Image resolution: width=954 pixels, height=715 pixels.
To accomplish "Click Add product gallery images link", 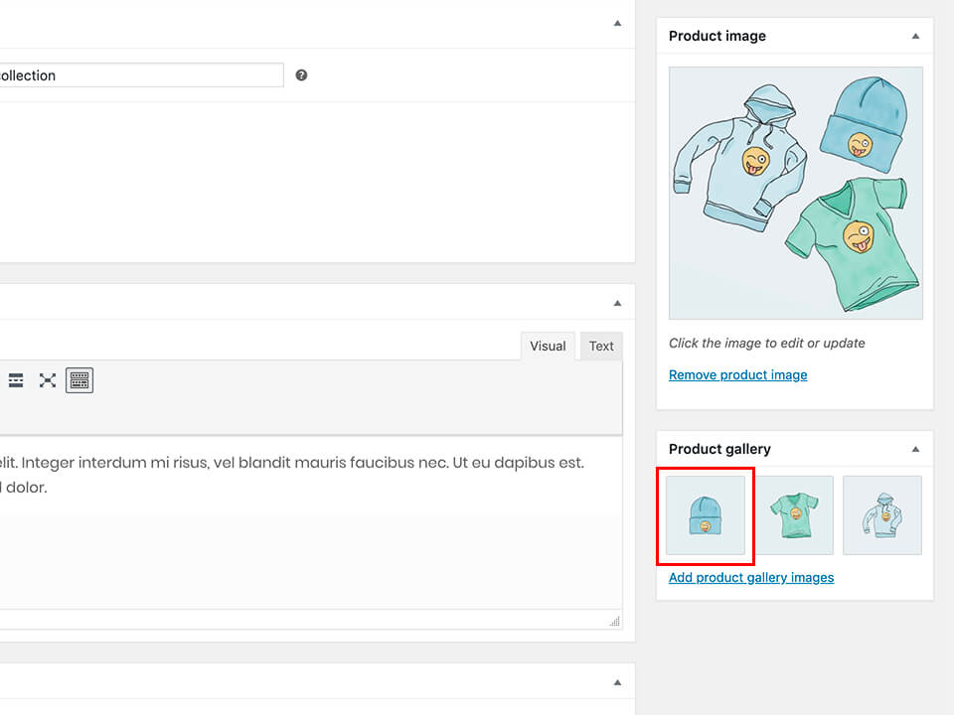I will point(751,578).
